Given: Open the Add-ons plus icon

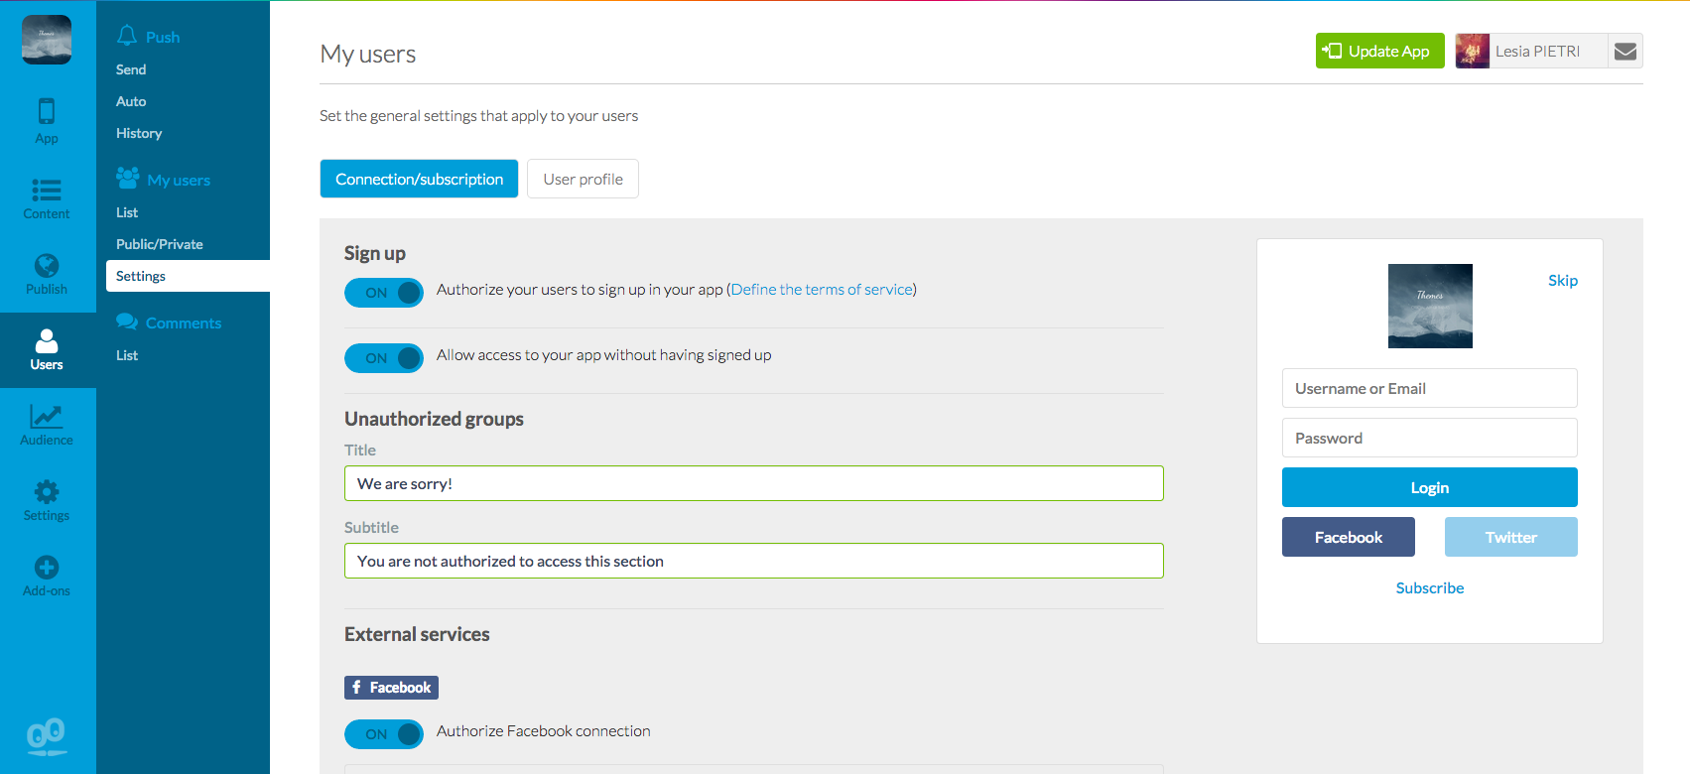Looking at the screenshot, I should click(47, 568).
